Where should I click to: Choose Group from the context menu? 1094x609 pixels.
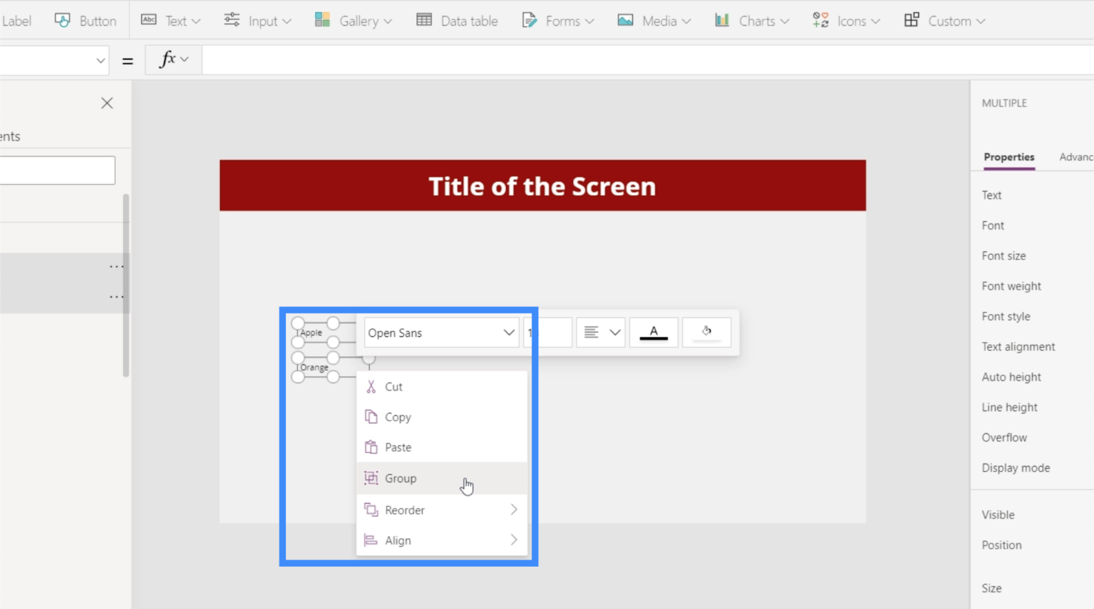pos(442,478)
